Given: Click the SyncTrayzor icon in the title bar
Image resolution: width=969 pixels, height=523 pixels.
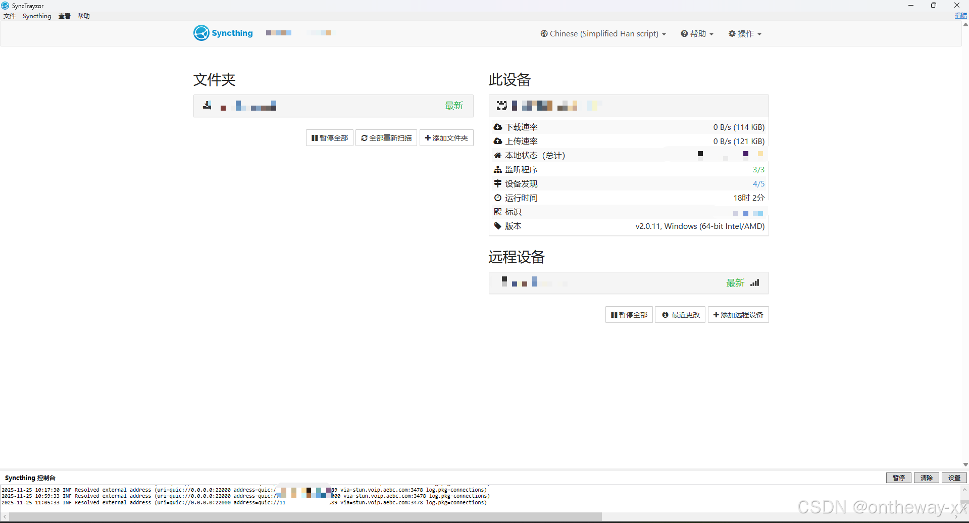Looking at the screenshot, I should click(5, 6).
